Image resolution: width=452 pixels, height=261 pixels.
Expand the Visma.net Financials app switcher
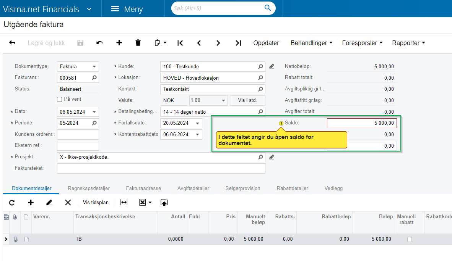coord(89,9)
